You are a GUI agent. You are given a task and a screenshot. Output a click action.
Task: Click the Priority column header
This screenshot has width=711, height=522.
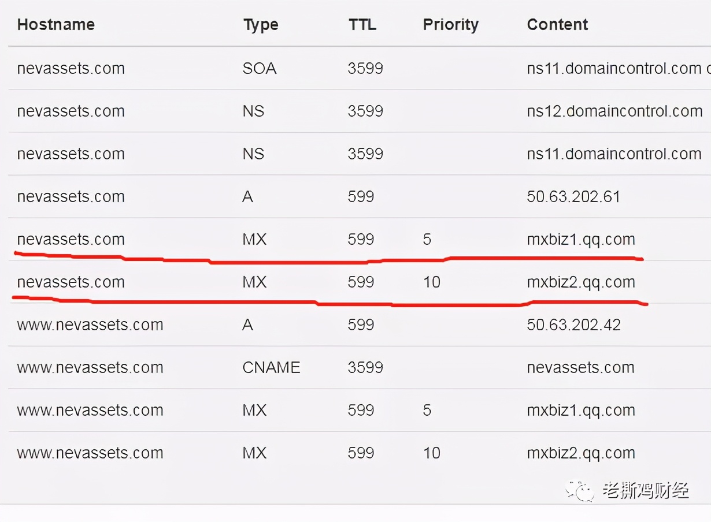click(x=451, y=25)
